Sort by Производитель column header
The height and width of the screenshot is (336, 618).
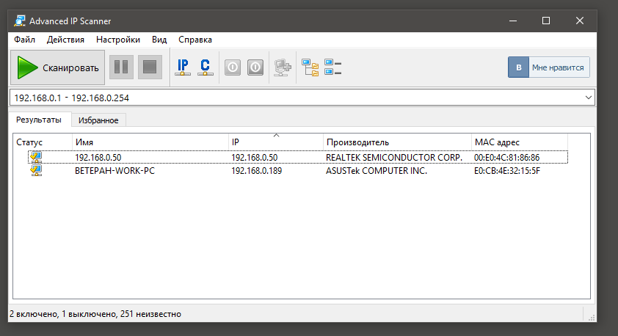pyautogui.click(x=396, y=142)
